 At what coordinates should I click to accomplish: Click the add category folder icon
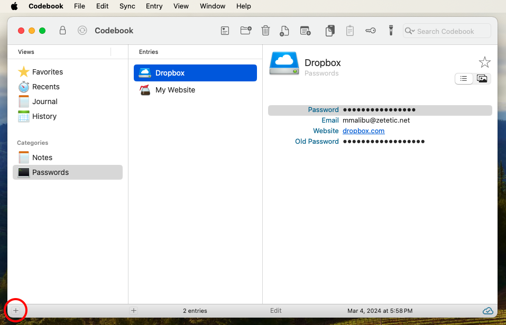coord(246,31)
